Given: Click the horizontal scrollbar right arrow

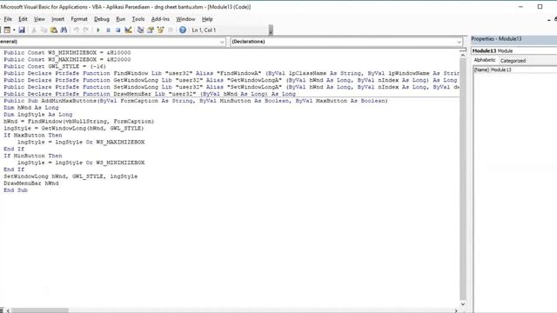Looking at the screenshot, I should pos(456,310).
